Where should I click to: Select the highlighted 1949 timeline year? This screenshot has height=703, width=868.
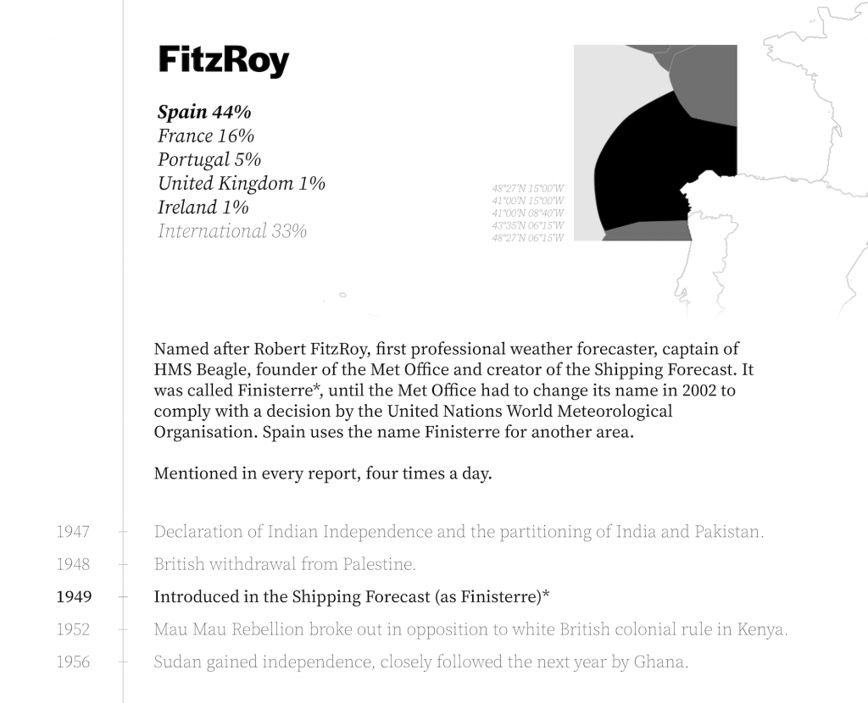pos(74,597)
